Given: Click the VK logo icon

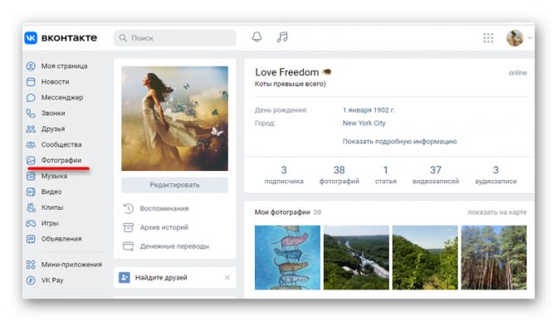Looking at the screenshot, I should coord(31,37).
